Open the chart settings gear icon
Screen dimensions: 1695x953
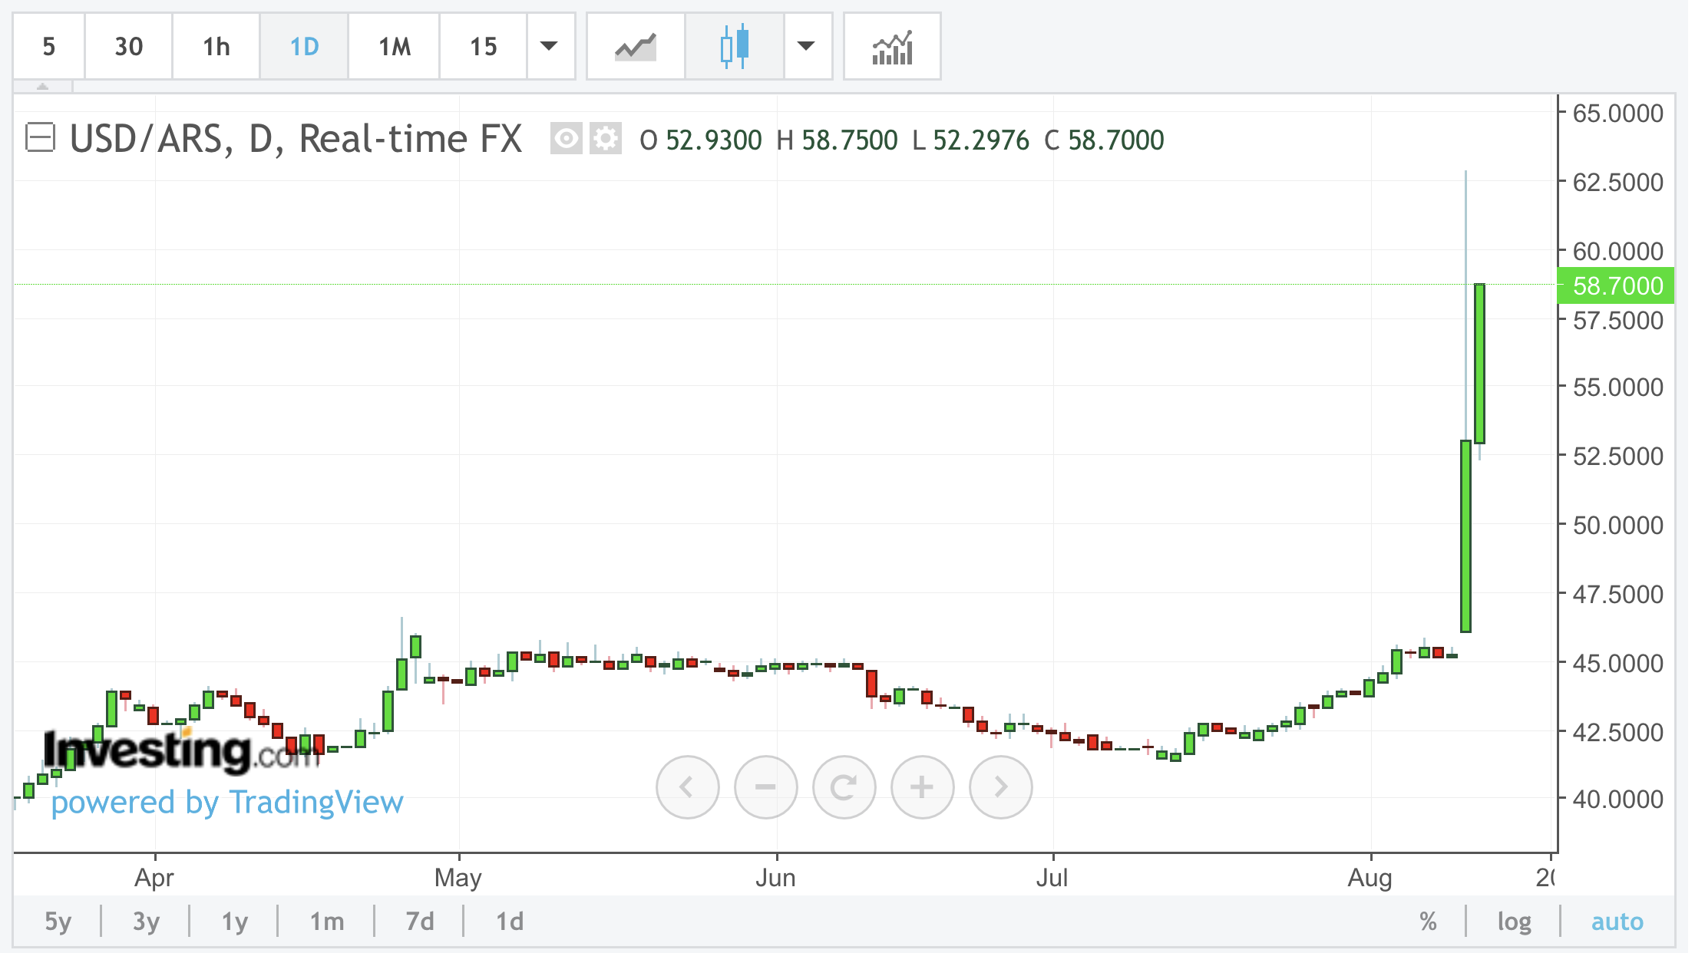coord(606,139)
